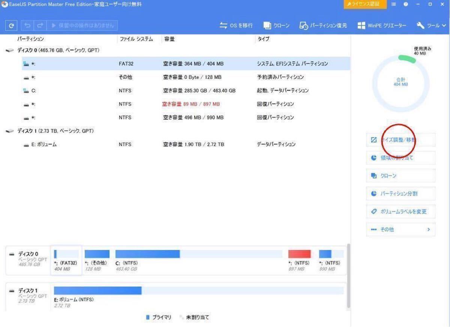This screenshot has width=450, height=327.
Task: Click the パーティション分割 button
Action: point(400,194)
